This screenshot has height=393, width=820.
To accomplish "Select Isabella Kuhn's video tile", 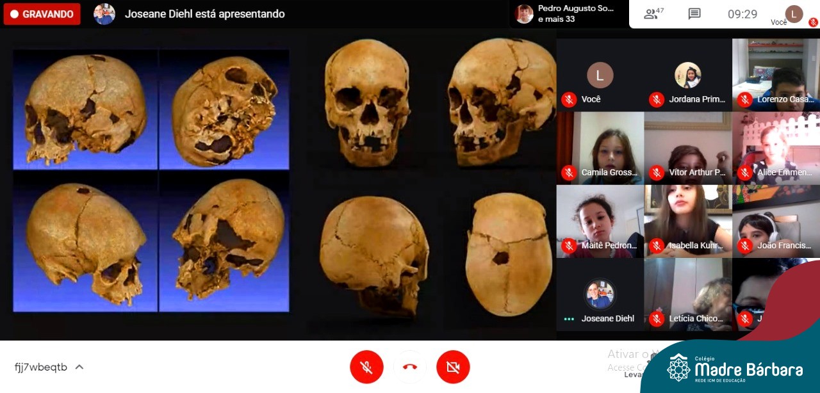I will pos(688,221).
